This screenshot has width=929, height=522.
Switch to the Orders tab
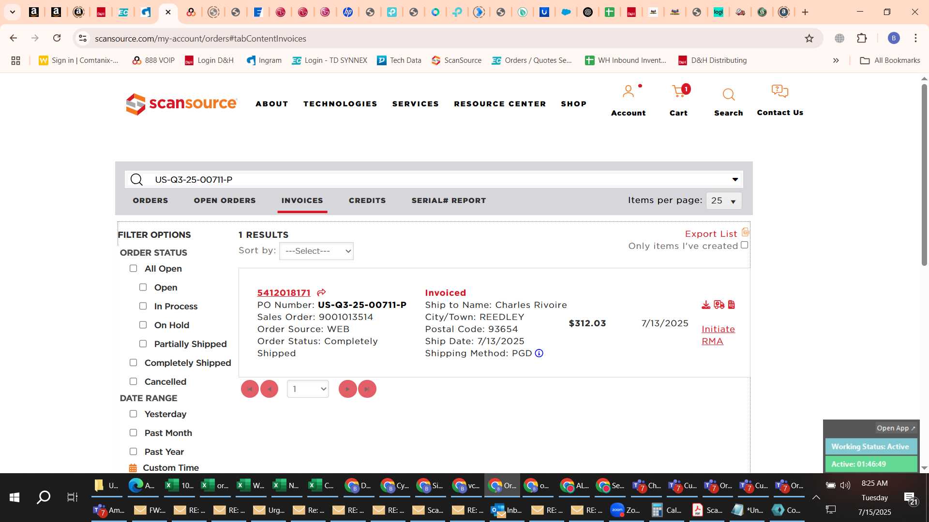coord(150,201)
